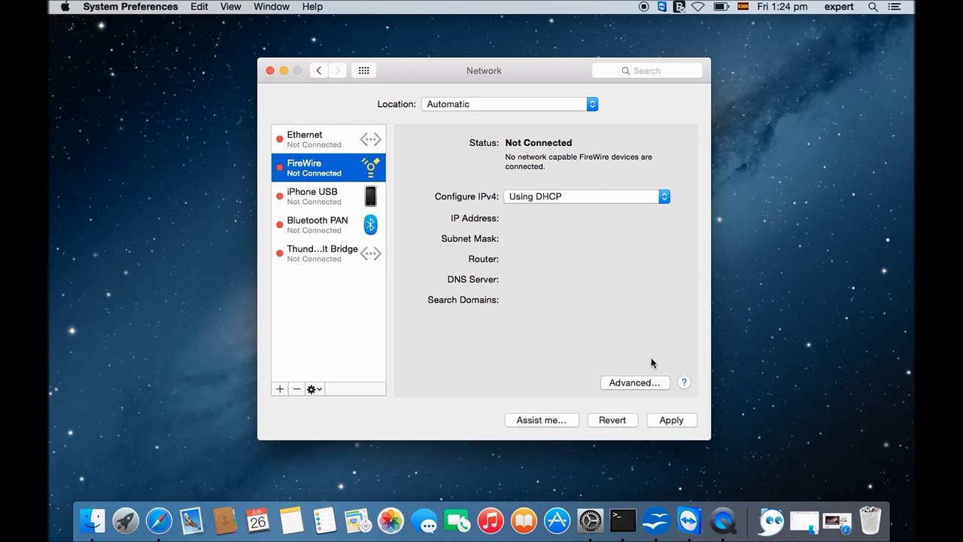
Task: Select the Thunderbolt Bridge network service
Action: pyautogui.click(x=329, y=254)
